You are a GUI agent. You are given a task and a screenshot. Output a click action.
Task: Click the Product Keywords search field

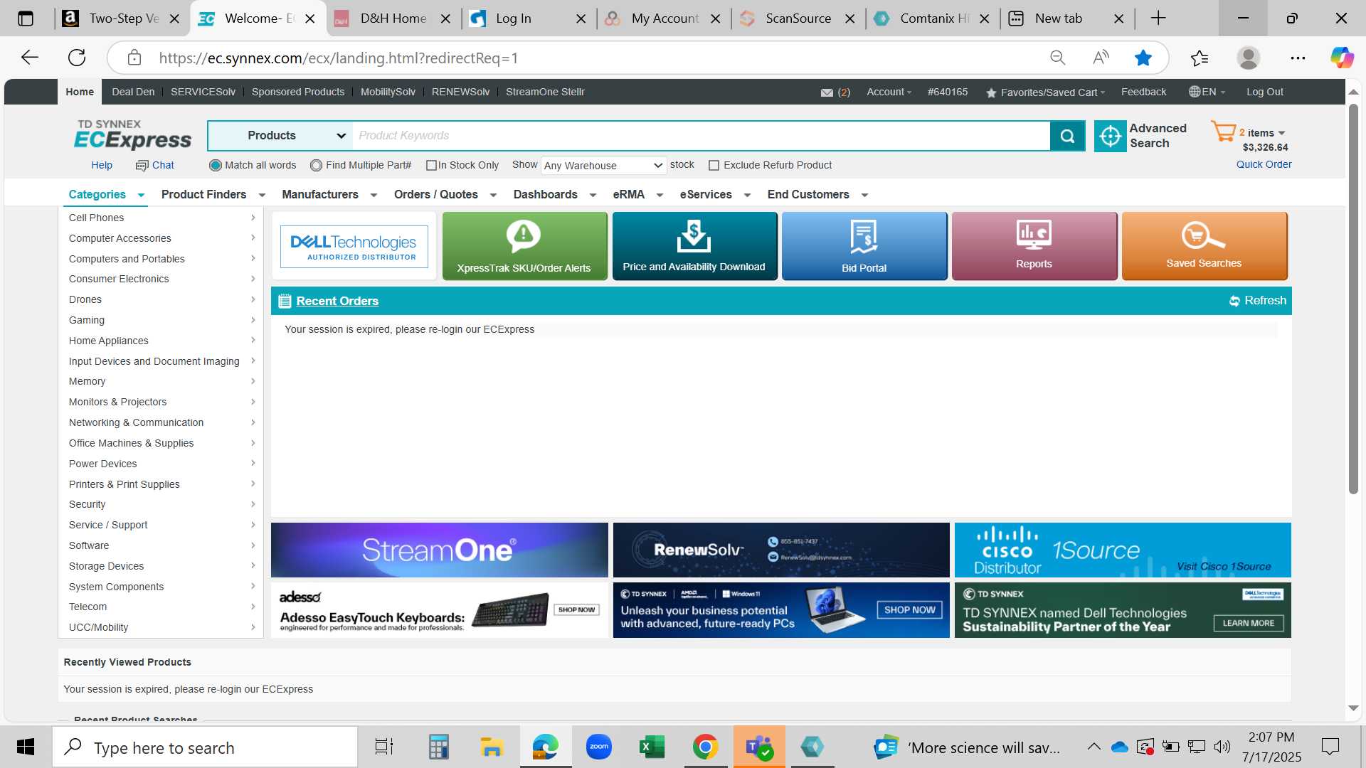pyautogui.click(x=701, y=136)
